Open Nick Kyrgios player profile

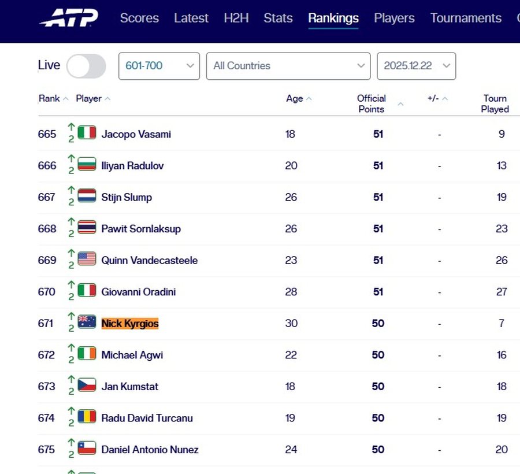[x=129, y=323]
